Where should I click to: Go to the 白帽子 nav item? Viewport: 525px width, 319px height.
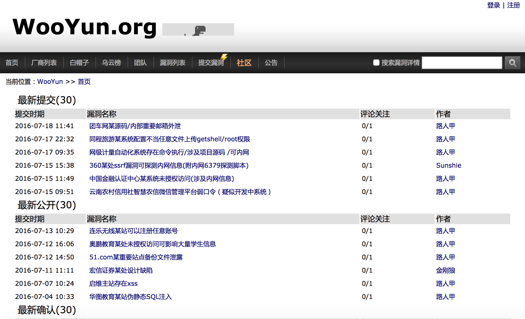tap(79, 63)
